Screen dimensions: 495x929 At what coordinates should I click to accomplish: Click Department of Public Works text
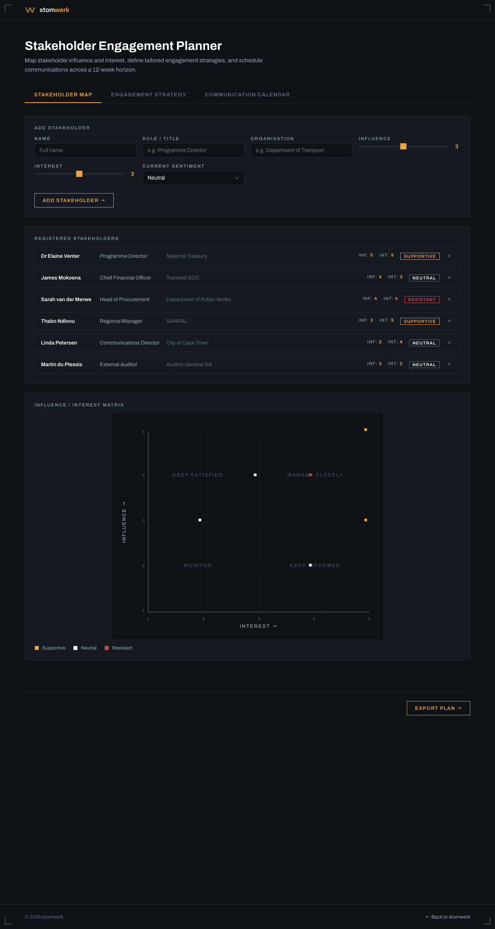pos(199,300)
